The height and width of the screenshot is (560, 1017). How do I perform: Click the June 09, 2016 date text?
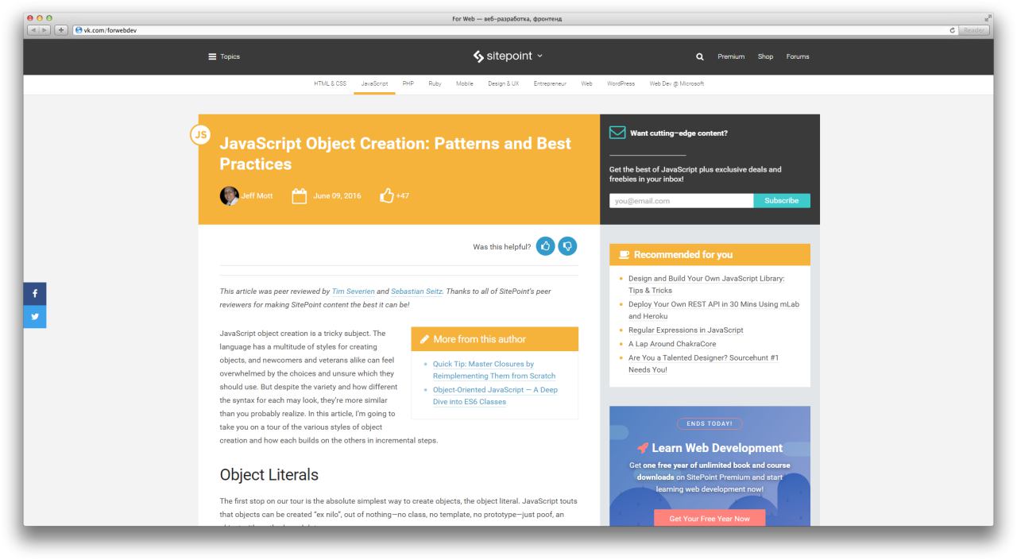[x=335, y=196]
